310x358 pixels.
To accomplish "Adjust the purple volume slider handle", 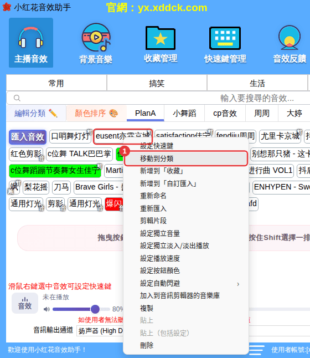I will tap(95, 309).
